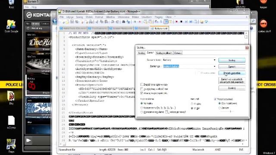Switch to 'Szukaj w plikach' tab
The image size is (276, 155).
(x=164, y=53)
